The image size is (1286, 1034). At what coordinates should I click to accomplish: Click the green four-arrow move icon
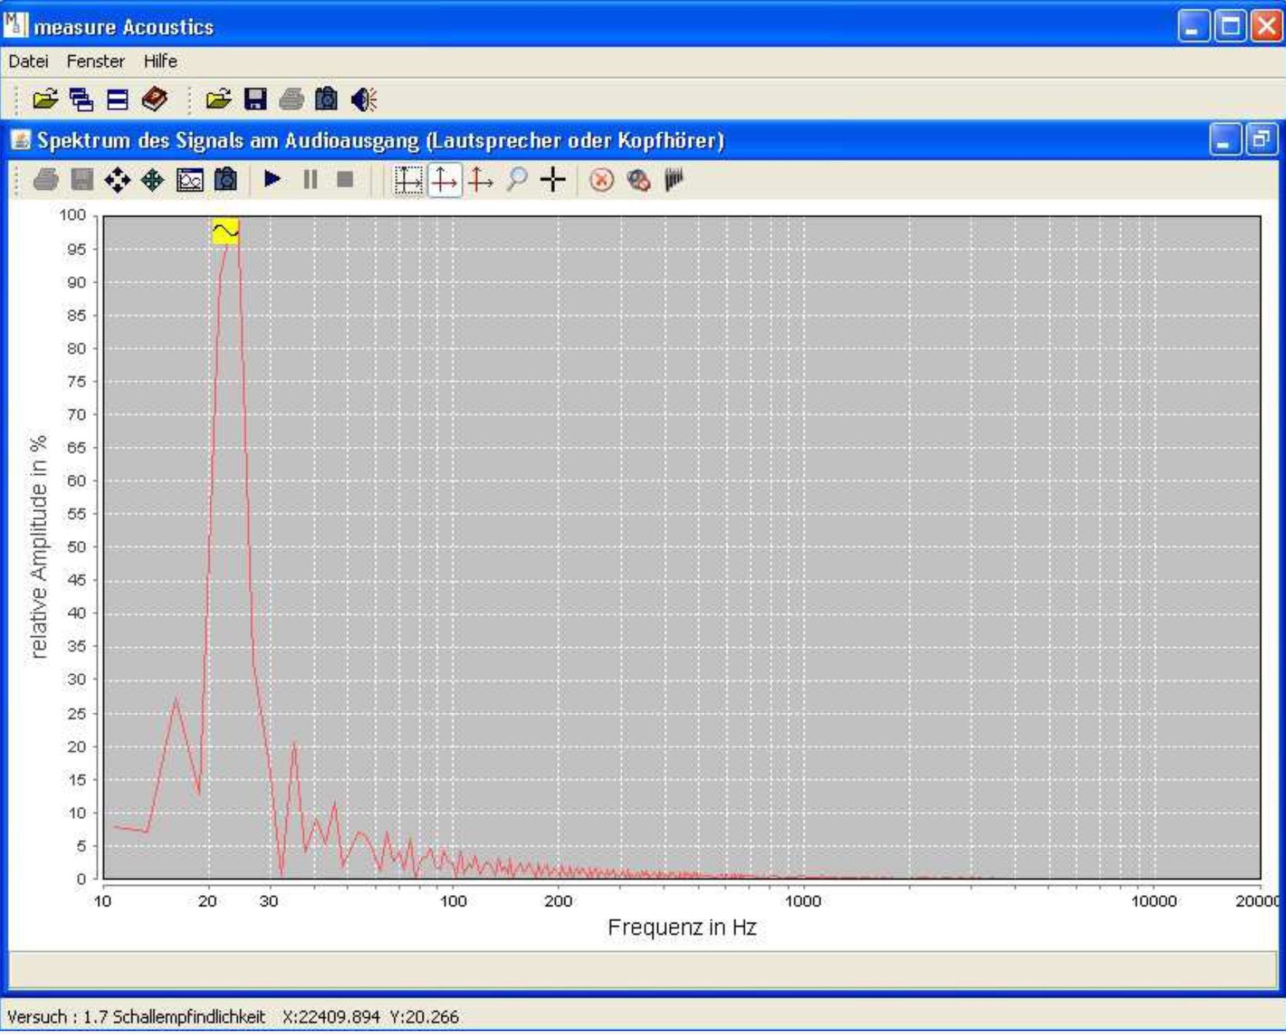153,180
